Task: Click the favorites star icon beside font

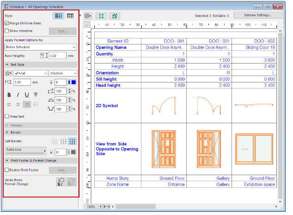Action: coord(8,73)
